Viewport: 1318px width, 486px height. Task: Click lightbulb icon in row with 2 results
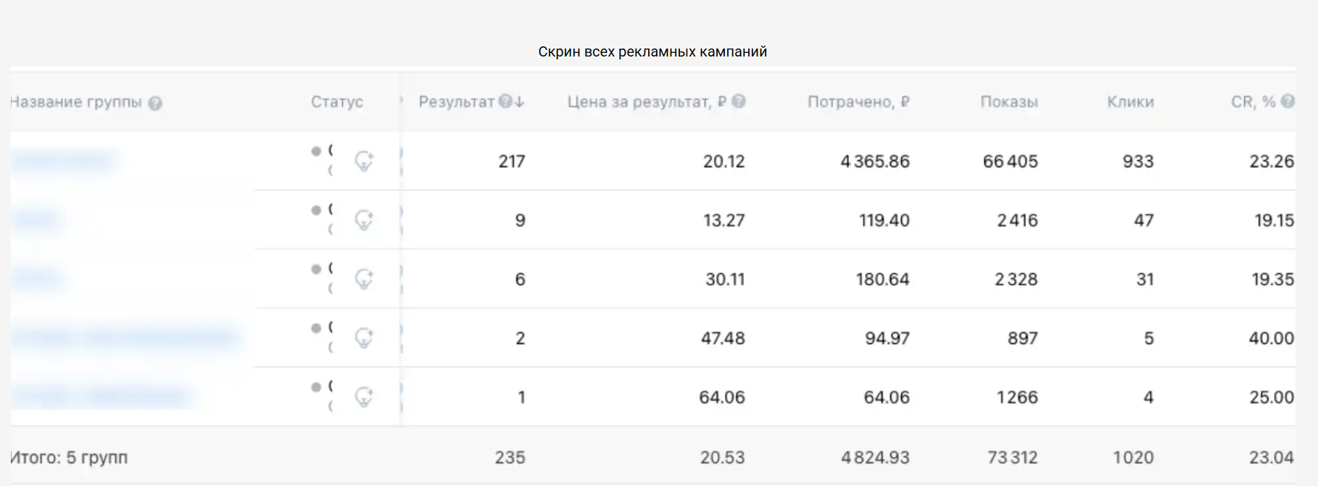pos(364,338)
